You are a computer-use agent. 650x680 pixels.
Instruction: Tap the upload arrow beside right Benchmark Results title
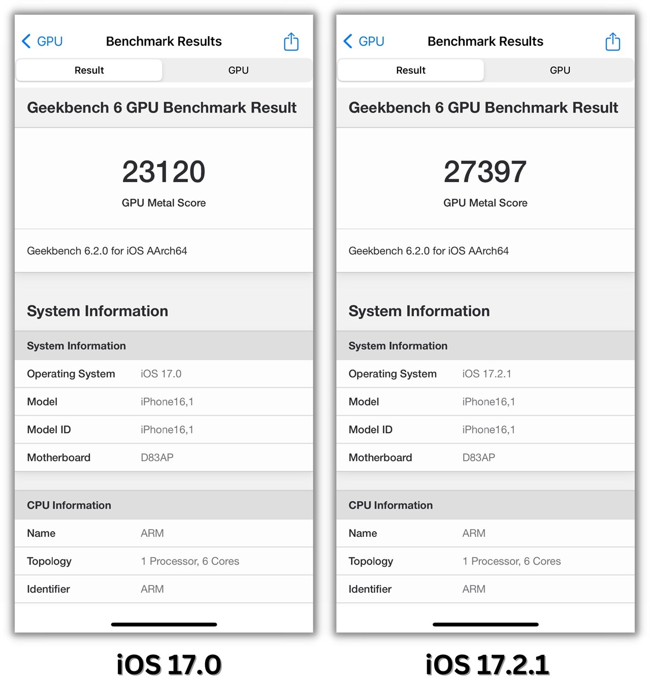[x=612, y=41]
